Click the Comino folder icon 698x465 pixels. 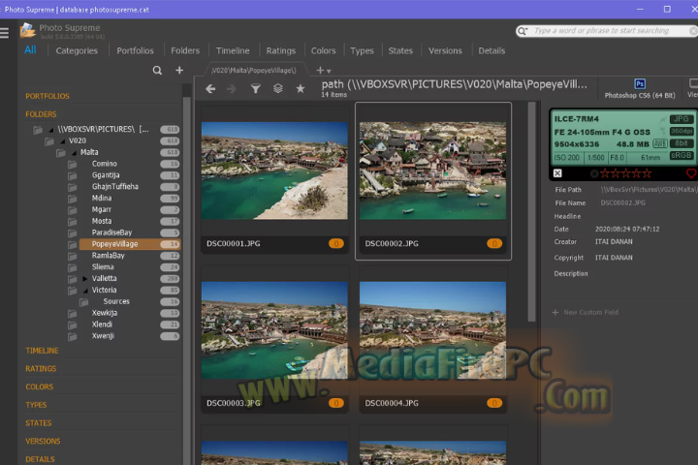pos(72,164)
